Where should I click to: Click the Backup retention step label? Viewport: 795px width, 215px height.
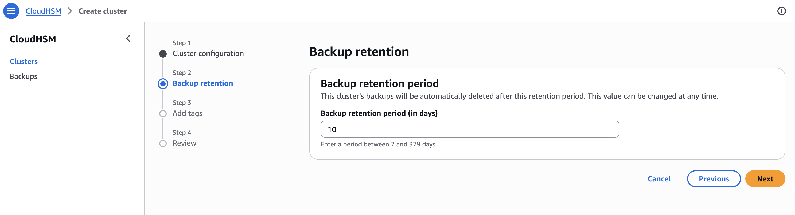pos(202,83)
